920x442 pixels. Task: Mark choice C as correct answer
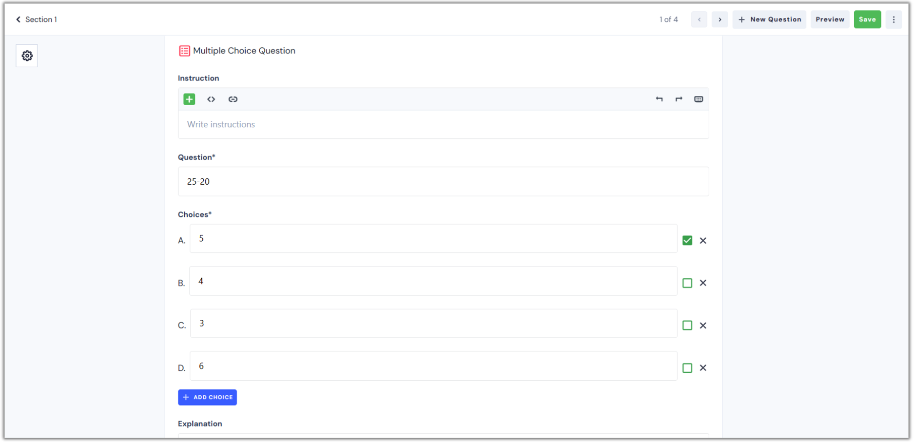[687, 325]
